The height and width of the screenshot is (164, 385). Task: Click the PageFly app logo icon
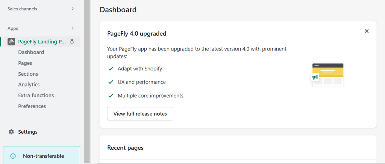click(11, 42)
